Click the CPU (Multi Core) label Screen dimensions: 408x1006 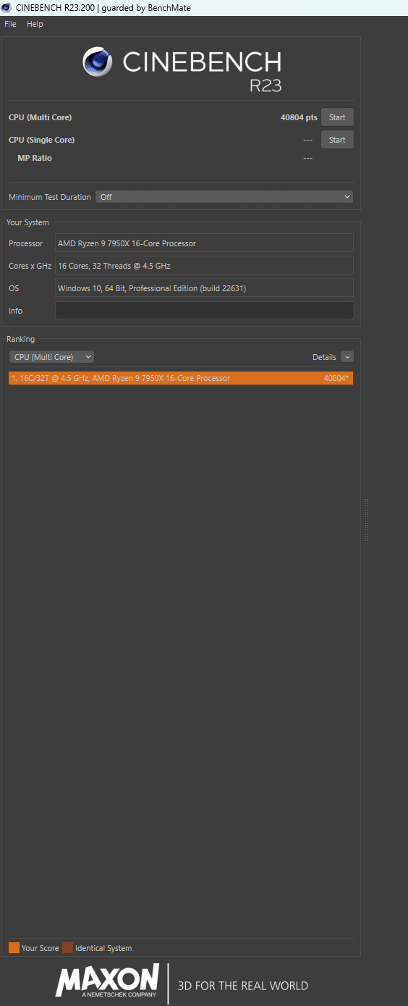click(40, 117)
